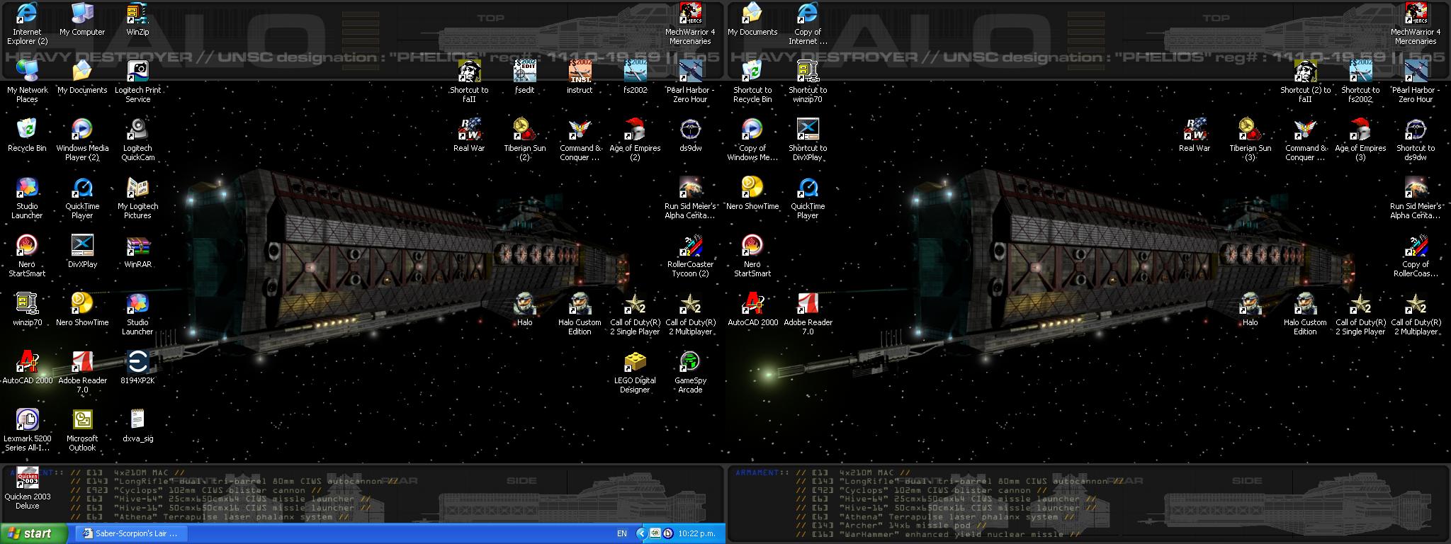The height and width of the screenshot is (544, 1451).
Task: Click the round blue tray icon beside clock
Action: click(667, 533)
